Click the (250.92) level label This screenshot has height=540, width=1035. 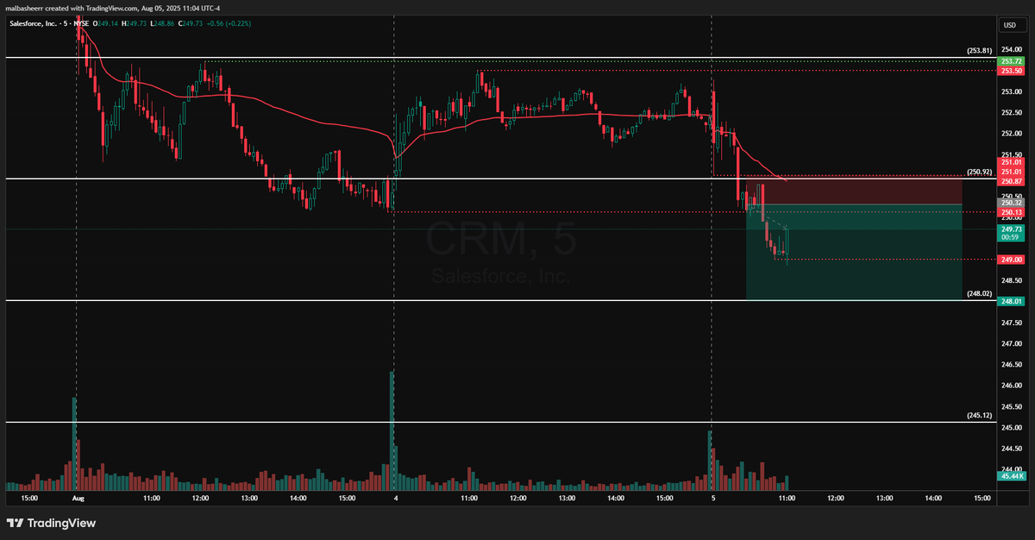click(979, 172)
